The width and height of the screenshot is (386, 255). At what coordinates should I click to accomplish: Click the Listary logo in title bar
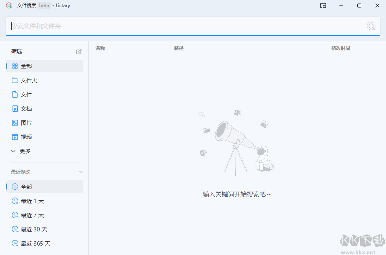9,6
